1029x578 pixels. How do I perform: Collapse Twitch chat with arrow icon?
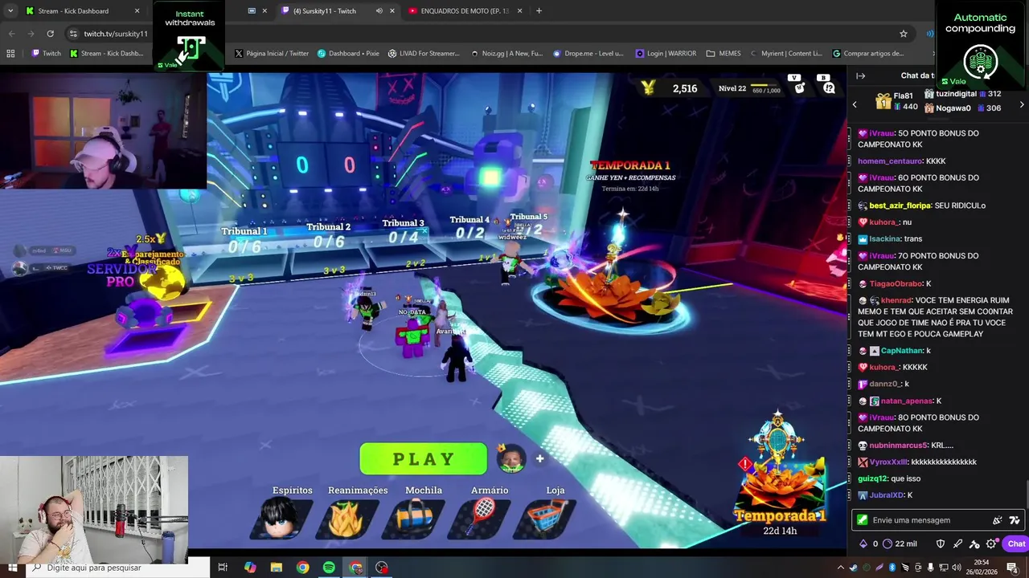pyautogui.click(x=860, y=75)
